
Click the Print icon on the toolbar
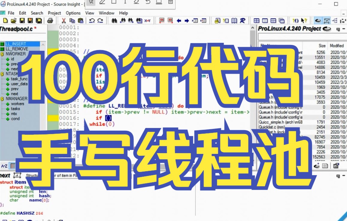pyautogui.click(x=50, y=21)
